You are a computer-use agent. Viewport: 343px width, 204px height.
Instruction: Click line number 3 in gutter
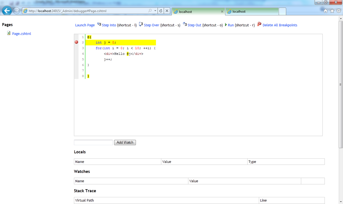tap(83, 48)
